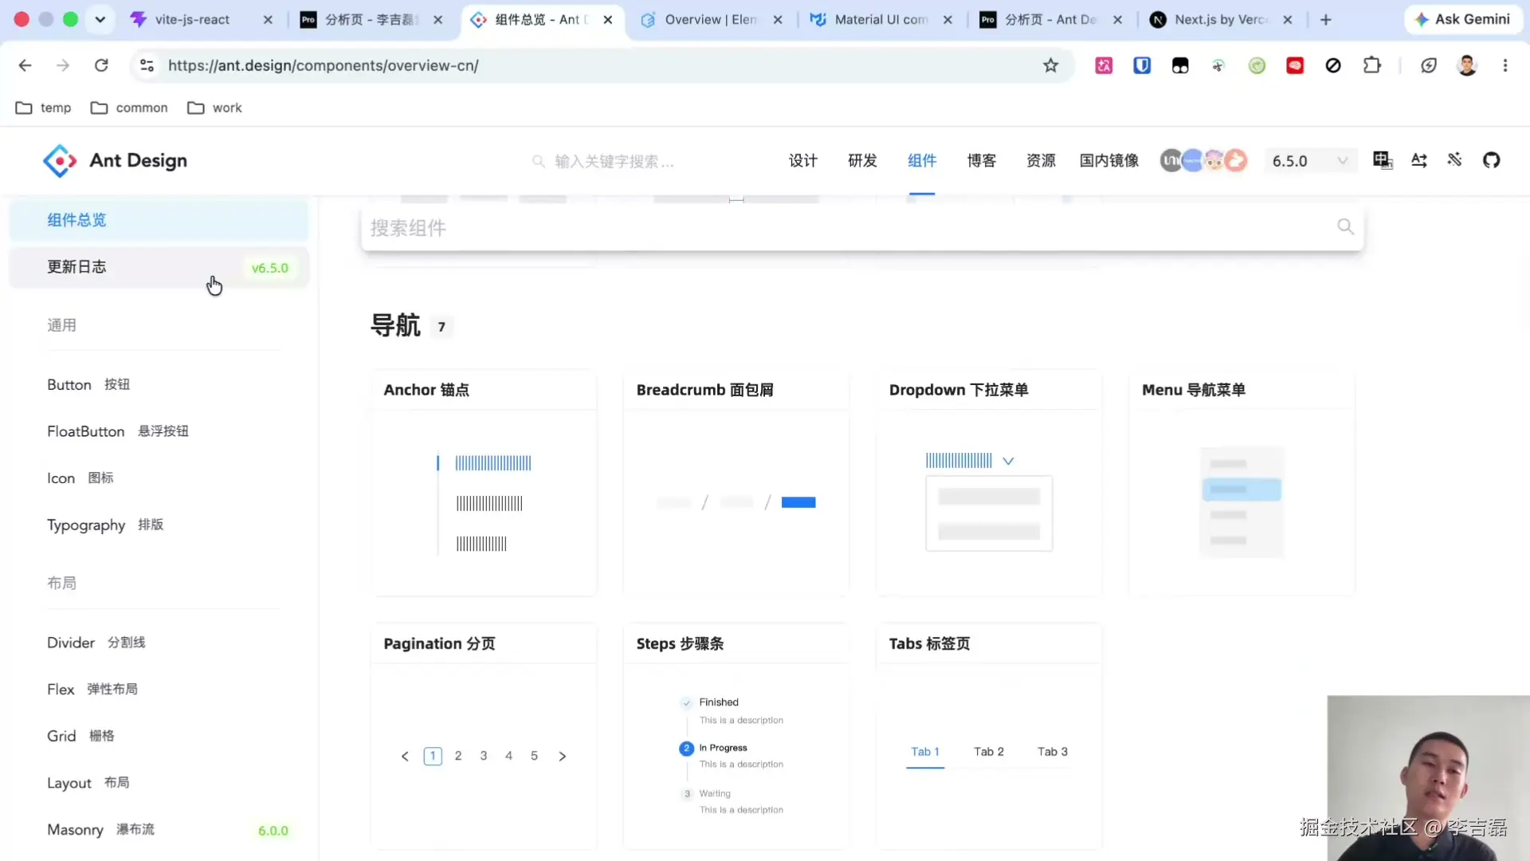This screenshot has width=1530, height=861.
Task: Open the 博客 nav menu item
Action: coord(981,160)
